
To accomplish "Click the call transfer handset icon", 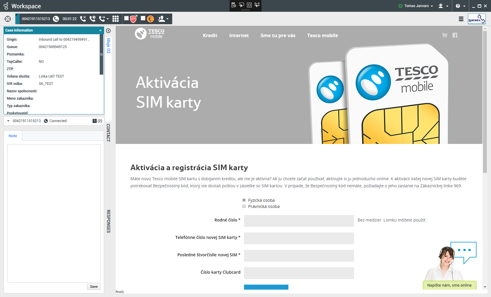I will 102,19.
